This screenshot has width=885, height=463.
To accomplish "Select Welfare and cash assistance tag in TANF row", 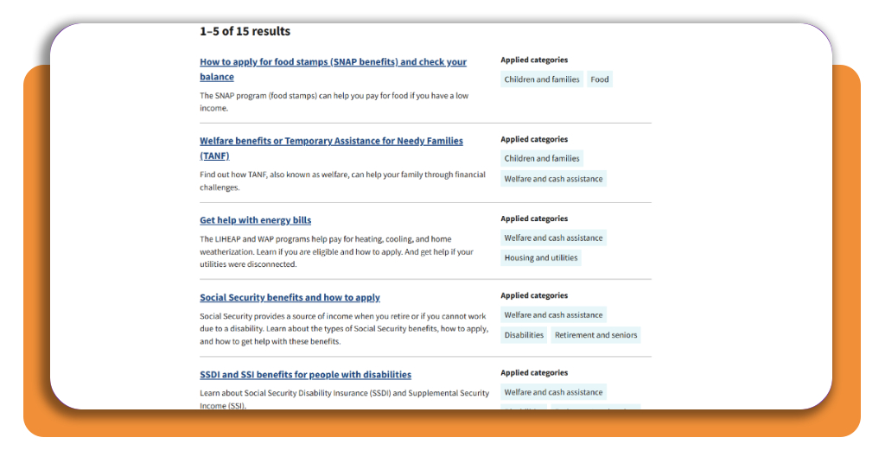I will click(x=553, y=179).
